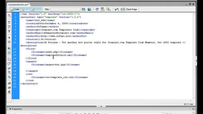Click the 'css/template_css.css' filename line

[x=60, y=77]
